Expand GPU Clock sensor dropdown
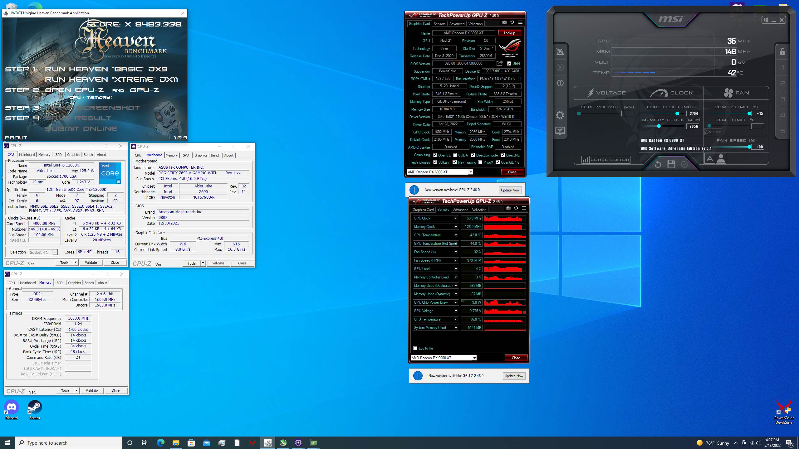Screen dimensions: 799x449 coord(456,218)
